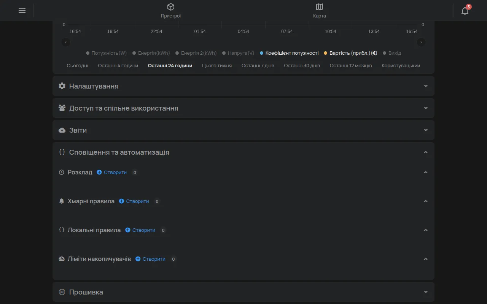Screen dimensions: 487x304
Task: Expand the Доступ та спільне використання chevron
Action: pos(426,108)
